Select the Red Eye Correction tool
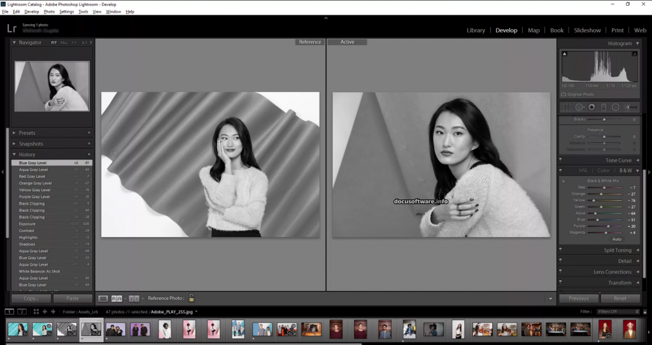The image size is (652, 345). point(592,107)
